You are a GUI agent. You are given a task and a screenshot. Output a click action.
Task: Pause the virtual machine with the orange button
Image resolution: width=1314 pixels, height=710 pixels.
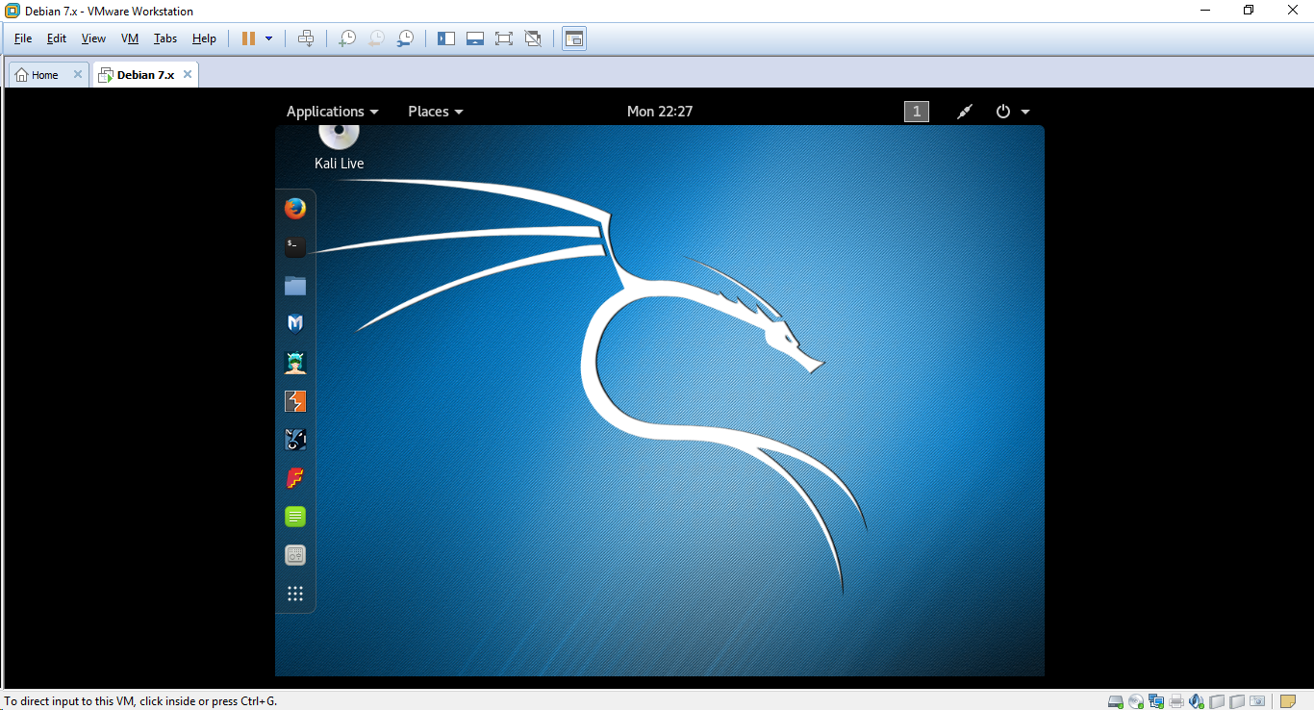click(248, 38)
